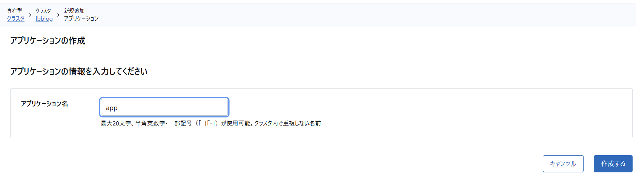The height and width of the screenshot is (185, 636).
Task: Click the アプリケーション名 field label
Action: (x=44, y=104)
